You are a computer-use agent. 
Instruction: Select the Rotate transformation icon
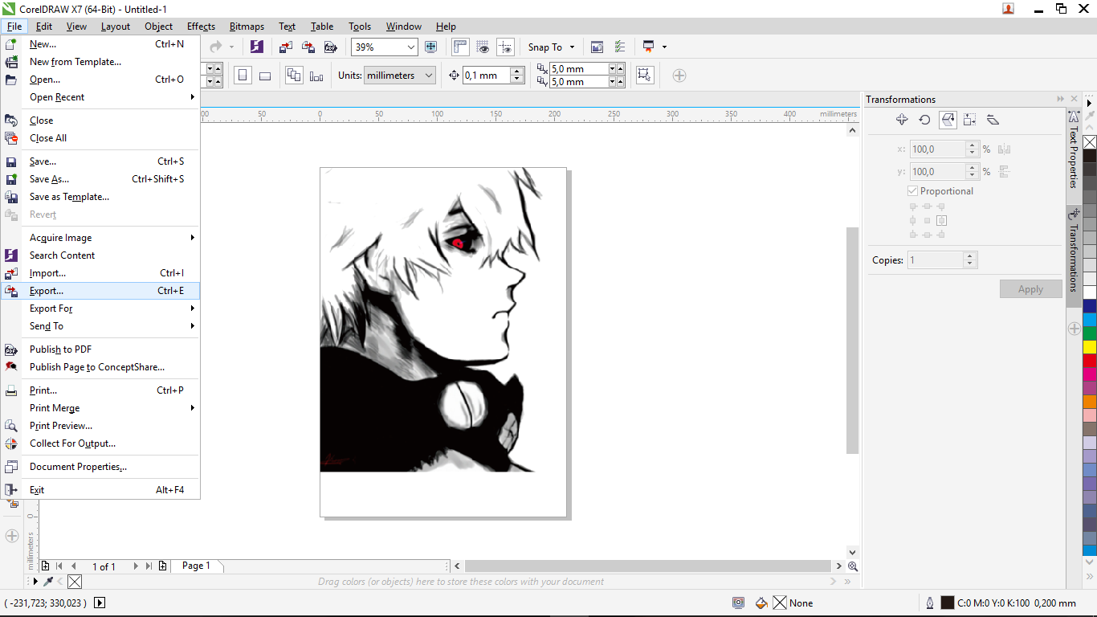[924, 119]
